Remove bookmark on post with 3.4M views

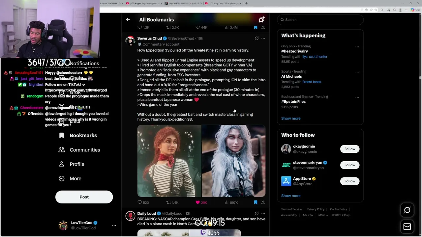point(256,28)
